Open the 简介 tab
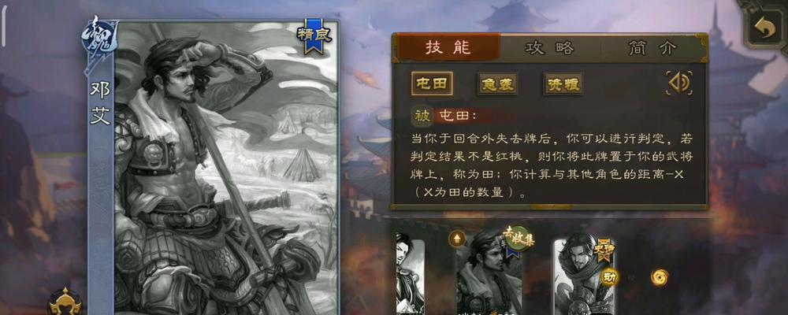This screenshot has height=315, width=788. click(652, 48)
